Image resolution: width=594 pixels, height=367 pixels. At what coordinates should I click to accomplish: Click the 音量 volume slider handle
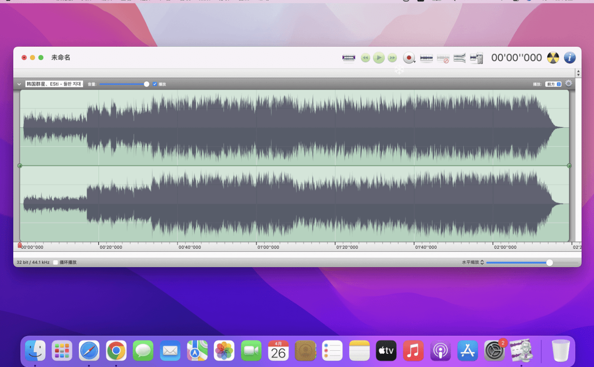(x=147, y=84)
